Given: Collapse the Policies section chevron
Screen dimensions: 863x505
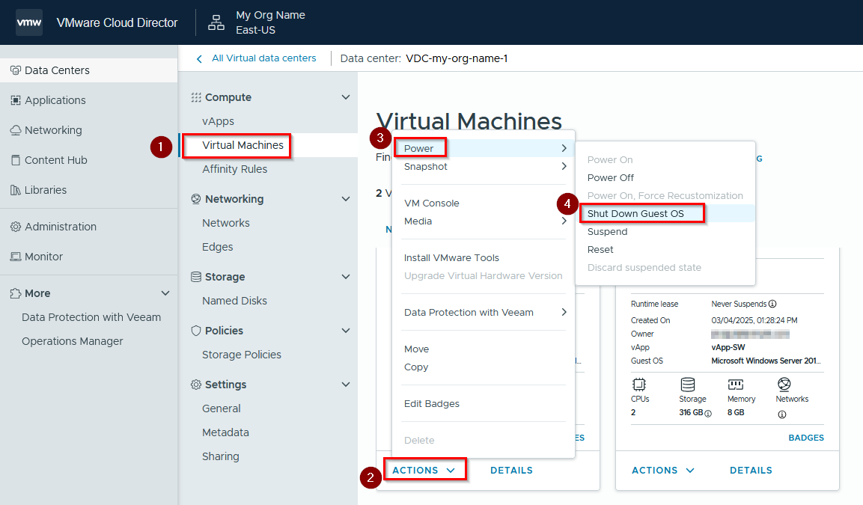Looking at the screenshot, I should (x=346, y=331).
